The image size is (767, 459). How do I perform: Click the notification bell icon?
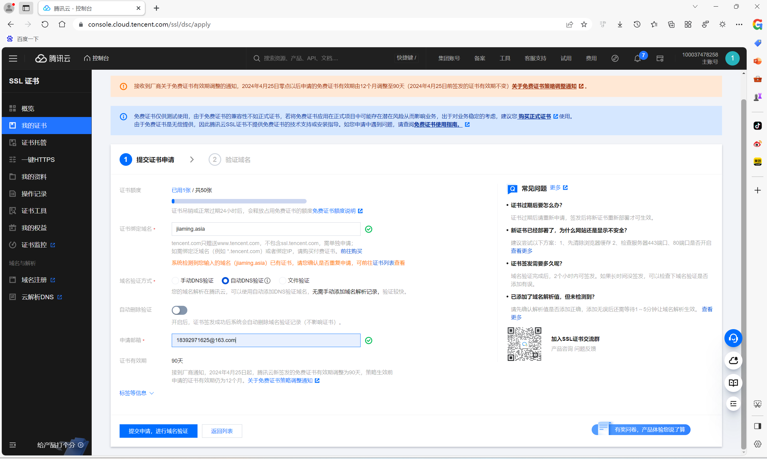coord(637,58)
